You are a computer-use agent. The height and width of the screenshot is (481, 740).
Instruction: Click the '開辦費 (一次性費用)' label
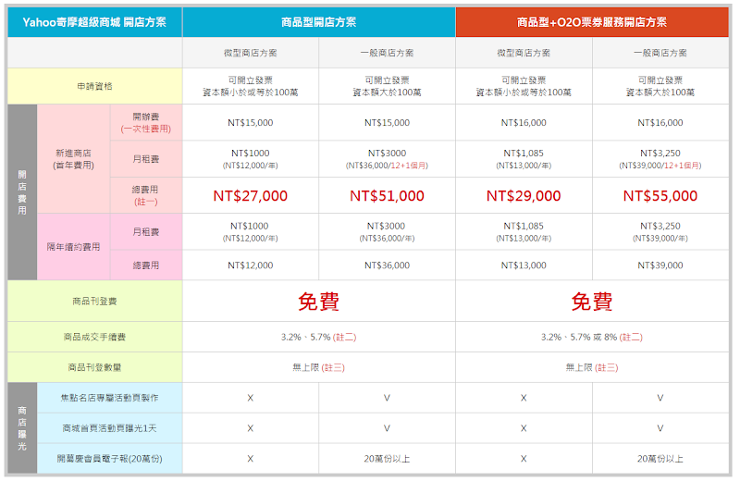(x=146, y=123)
